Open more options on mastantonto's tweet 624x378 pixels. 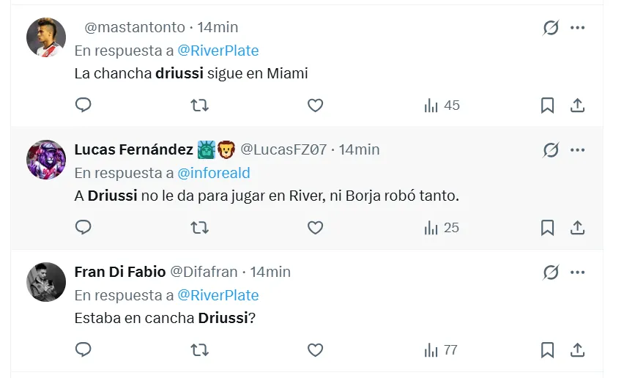tap(577, 28)
